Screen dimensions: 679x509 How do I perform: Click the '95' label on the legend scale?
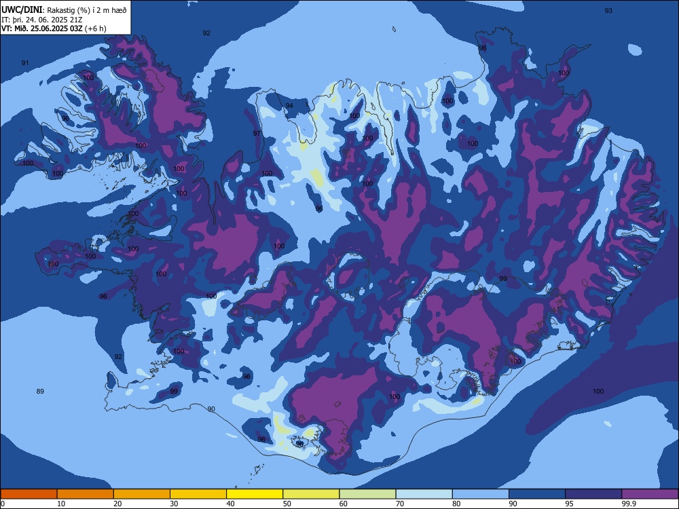[x=570, y=504]
